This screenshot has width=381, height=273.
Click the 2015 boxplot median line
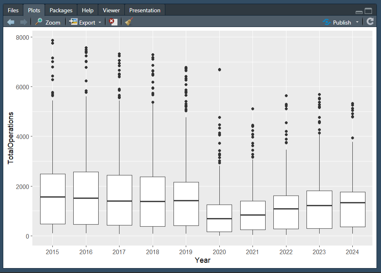click(x=52, y=197)
